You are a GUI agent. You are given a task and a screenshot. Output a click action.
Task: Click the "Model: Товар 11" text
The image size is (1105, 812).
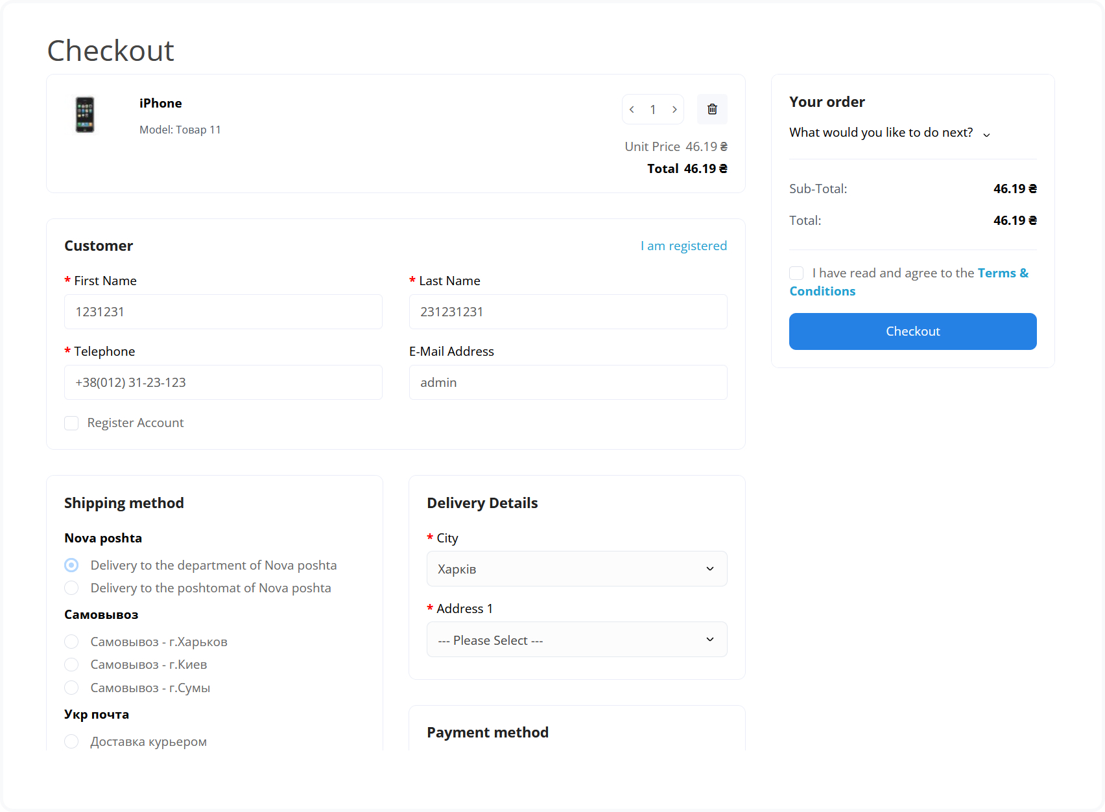(x=180, y=130)
